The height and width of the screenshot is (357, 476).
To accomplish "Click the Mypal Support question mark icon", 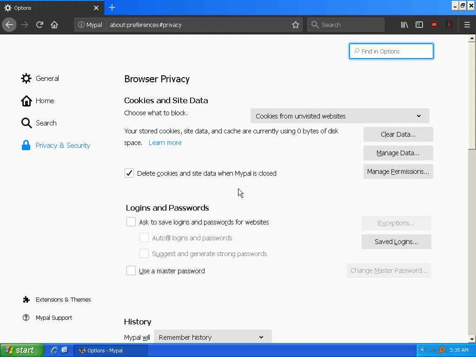I will click(x=26, y=317).
